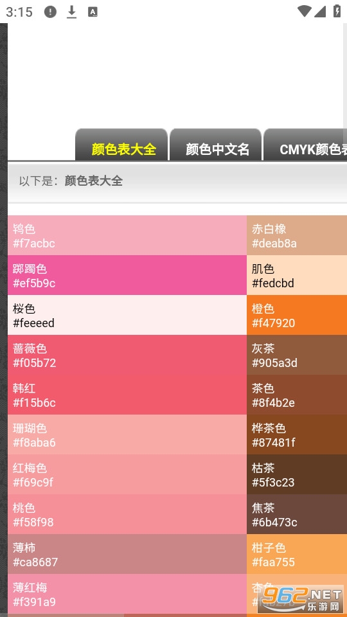This screenshot has height=617, width=347.
Task: Tap the 薄柿 #ca8687 swatch
Action: coord(127,554)
